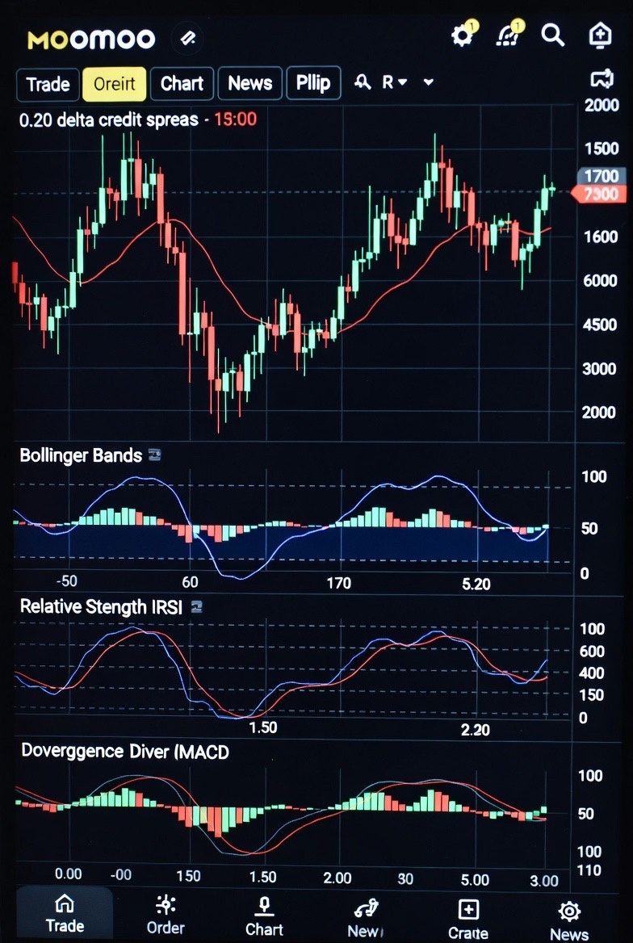Open Order in bottom navigation
This screenshot has height=943, width=633.
click(x=166, y=914)
